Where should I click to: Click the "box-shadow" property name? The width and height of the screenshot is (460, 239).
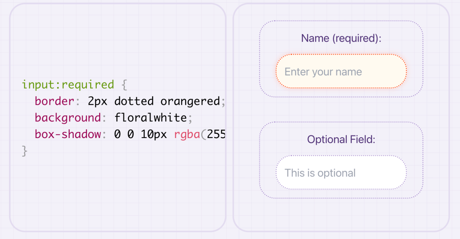pos(68,134)
